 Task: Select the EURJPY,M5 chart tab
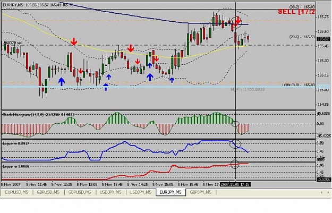pyautogui.click(x=171, y=192)
